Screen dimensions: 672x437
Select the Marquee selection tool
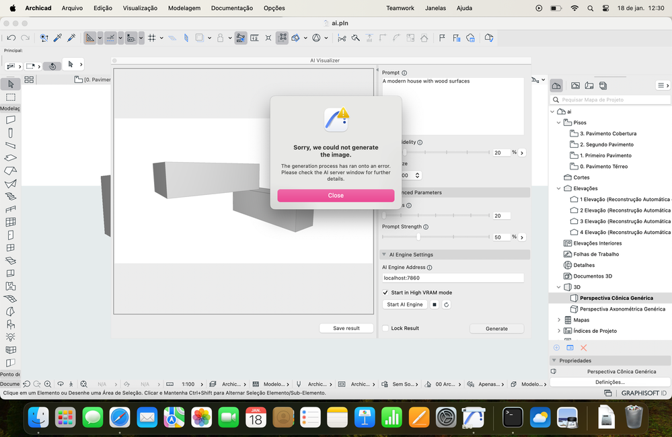11,97
